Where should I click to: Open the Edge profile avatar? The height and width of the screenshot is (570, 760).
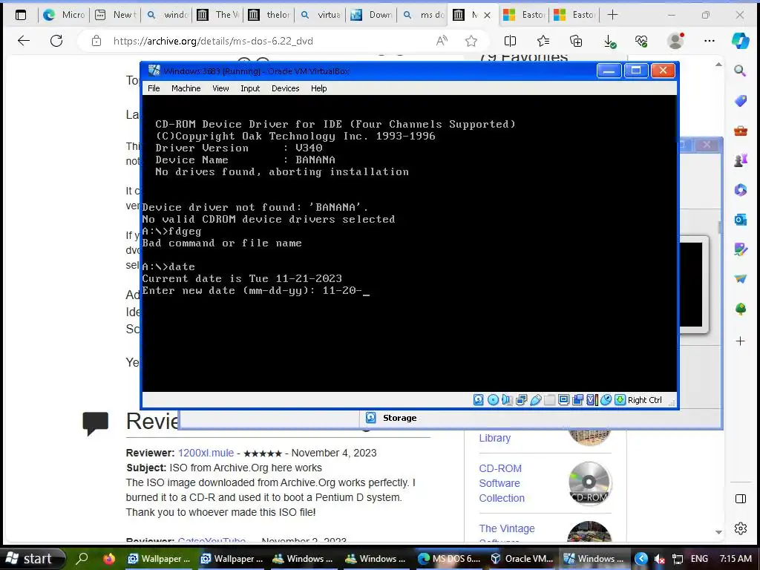click(x=675, y=41)
